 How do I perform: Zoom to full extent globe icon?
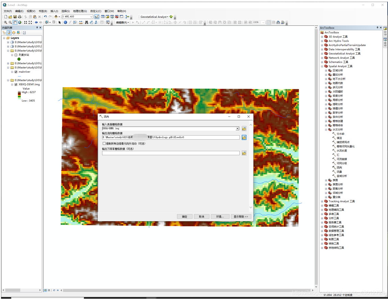[20, 22]
